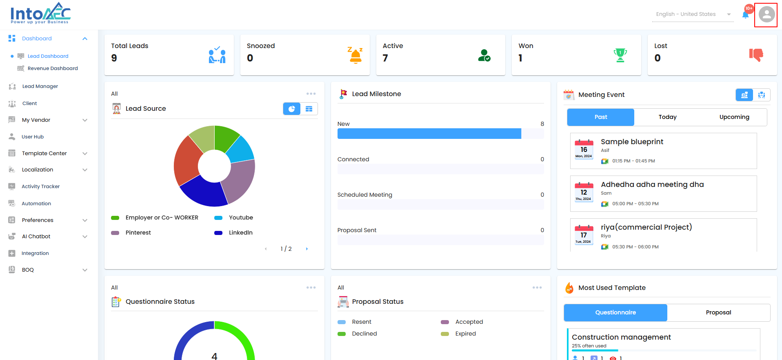Click the Google Meet icon for Sample blueprint
The height and width of the screenshot is (360, 782).
pos(605,161)
